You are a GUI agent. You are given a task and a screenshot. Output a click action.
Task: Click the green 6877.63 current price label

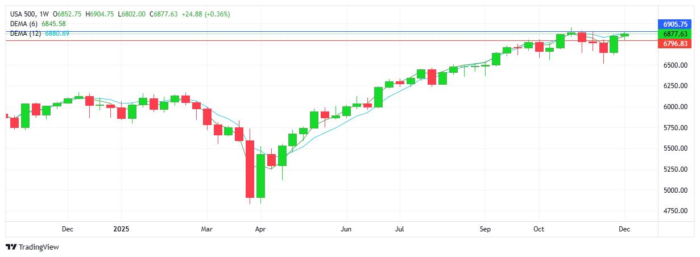(x=676, y=34)
